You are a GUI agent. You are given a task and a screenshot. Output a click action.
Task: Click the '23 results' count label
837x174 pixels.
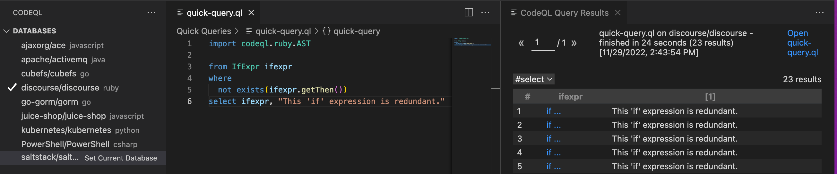(x=802, y=79)
